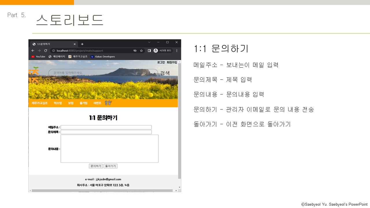Minimize the browser window
This screenshot has height=208, width=370.
pyautogui.click(x=158, y=42)
